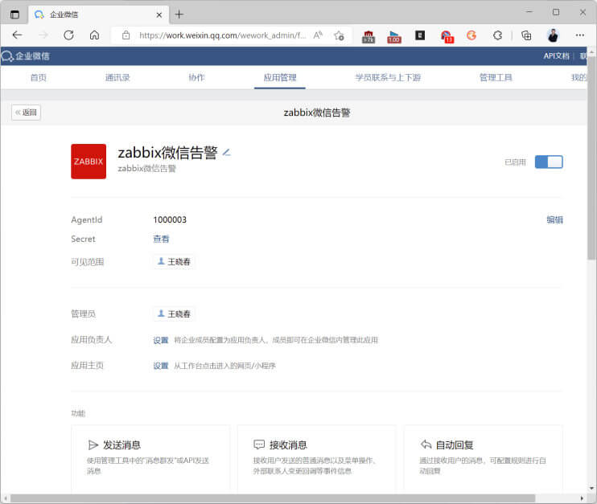Open the 发送消息 feature card title
This screenshot has height=504, width=597.
[121, 445]
